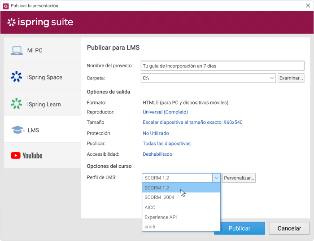Select the Mi PC publishing tab
Viewport: 314px width, 241px height.
43,50
